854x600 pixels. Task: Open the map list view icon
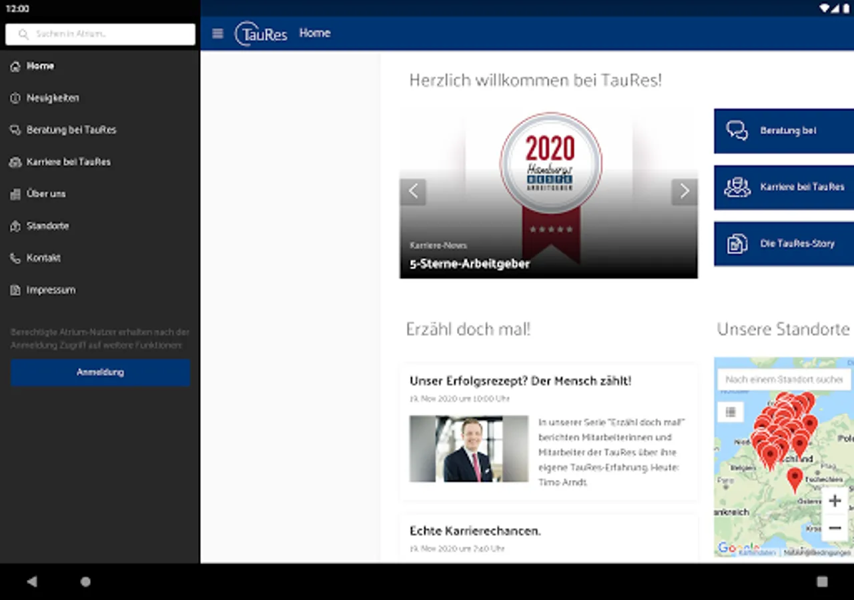pos(731,412)
